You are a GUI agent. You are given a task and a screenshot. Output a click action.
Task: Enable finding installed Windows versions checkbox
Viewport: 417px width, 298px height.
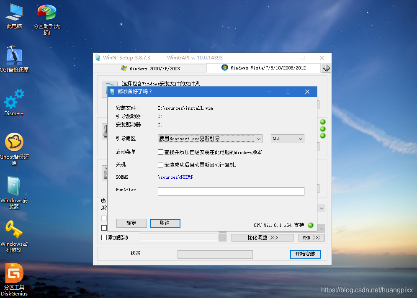coord(160,152)
